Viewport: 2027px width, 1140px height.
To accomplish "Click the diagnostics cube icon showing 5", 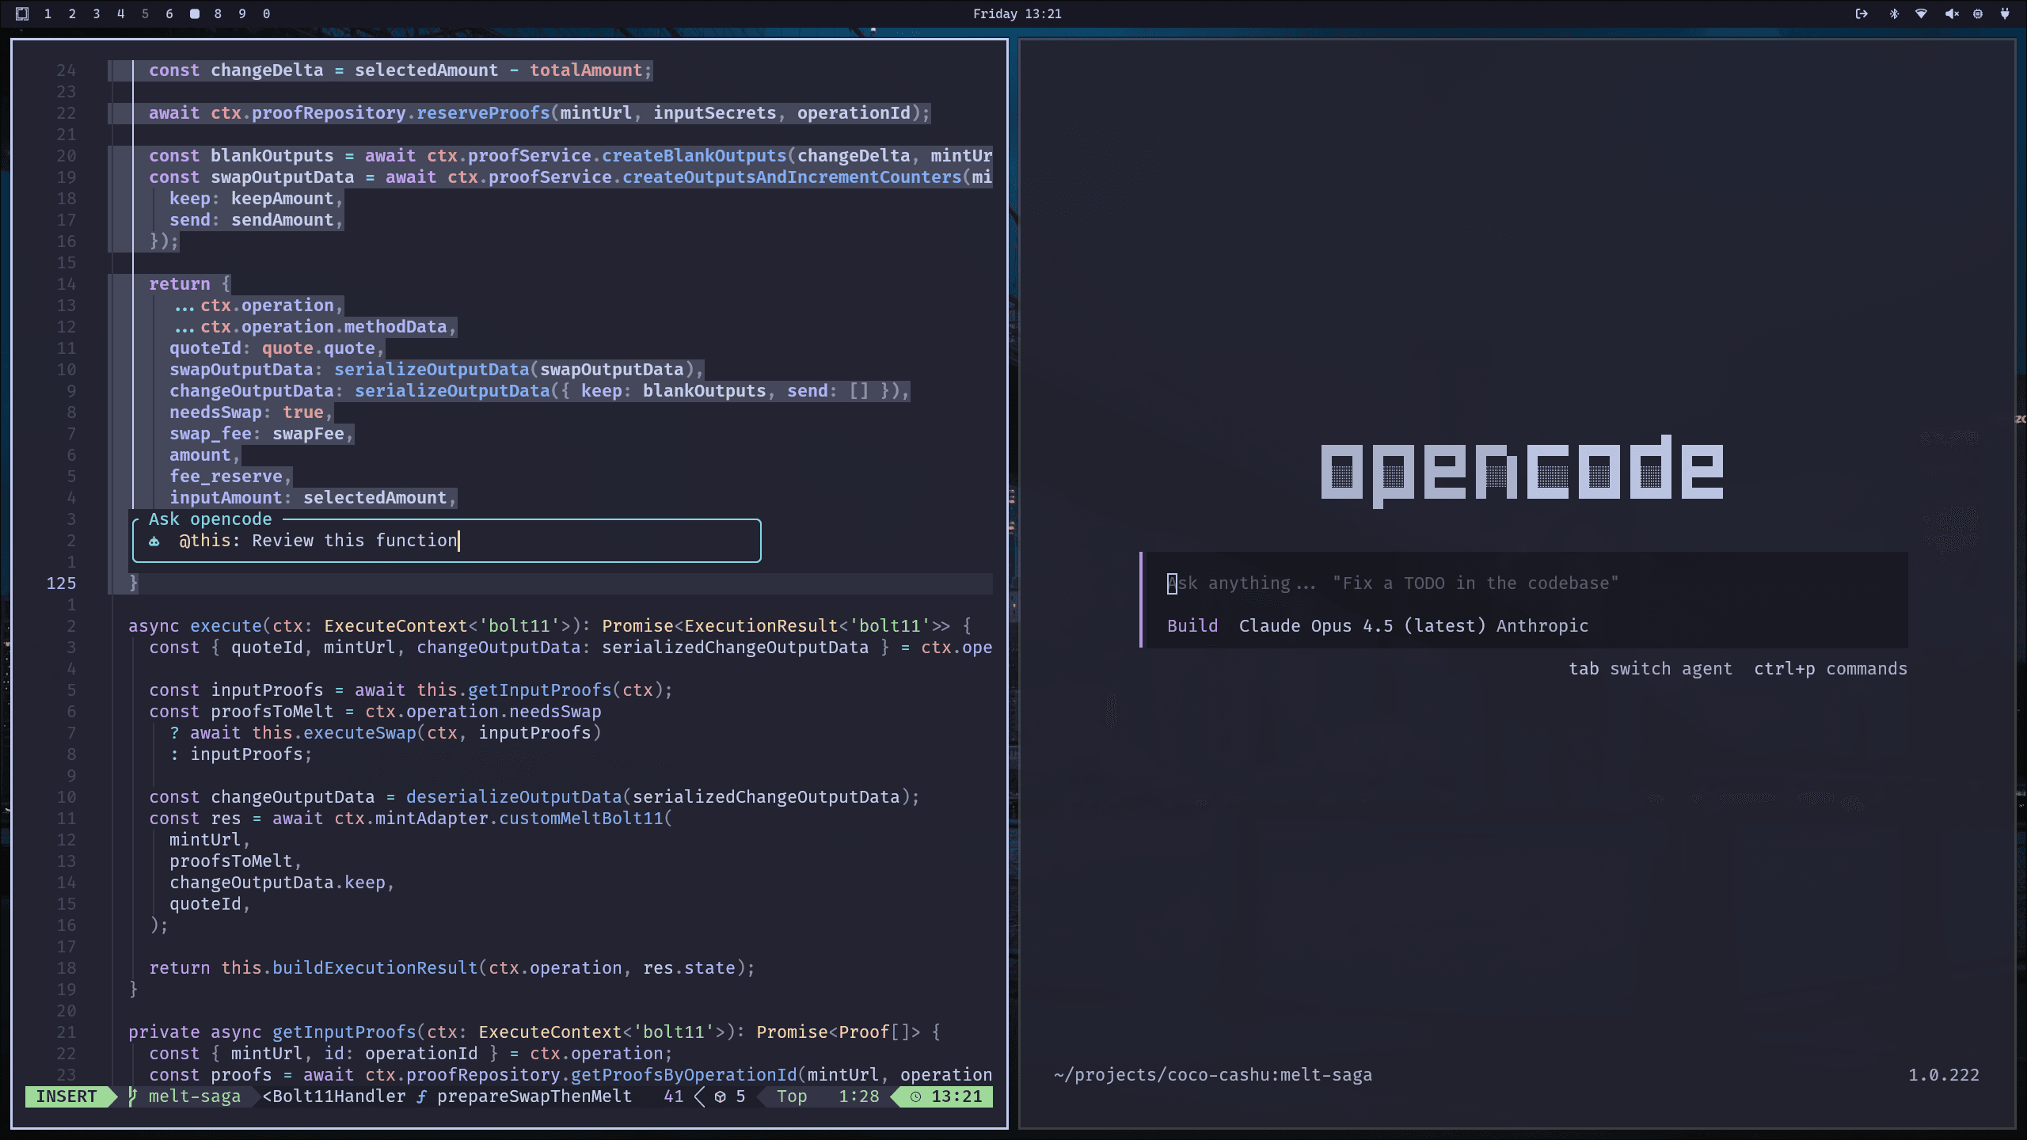I will coord(720,1096).
